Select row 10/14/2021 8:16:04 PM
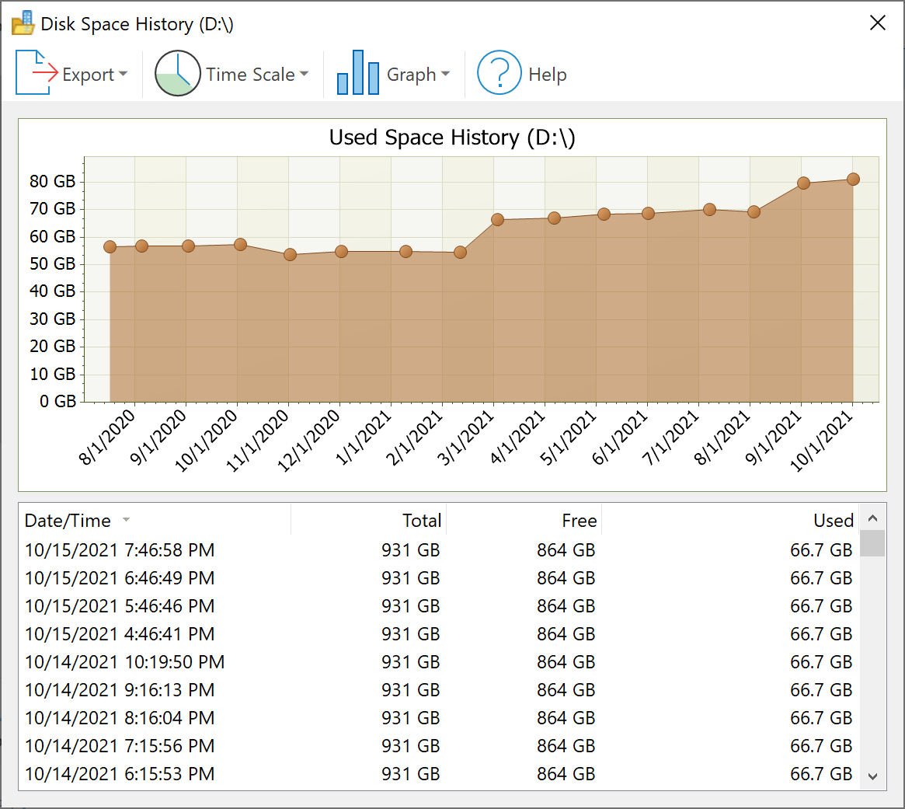The width and height of the screenshot is (905, 809). tap(439, 718)
